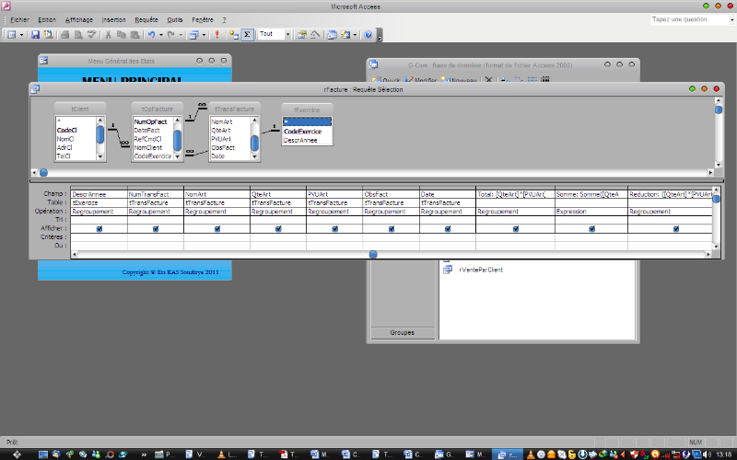Click the Show Table icon

click(x=232, y=34)
